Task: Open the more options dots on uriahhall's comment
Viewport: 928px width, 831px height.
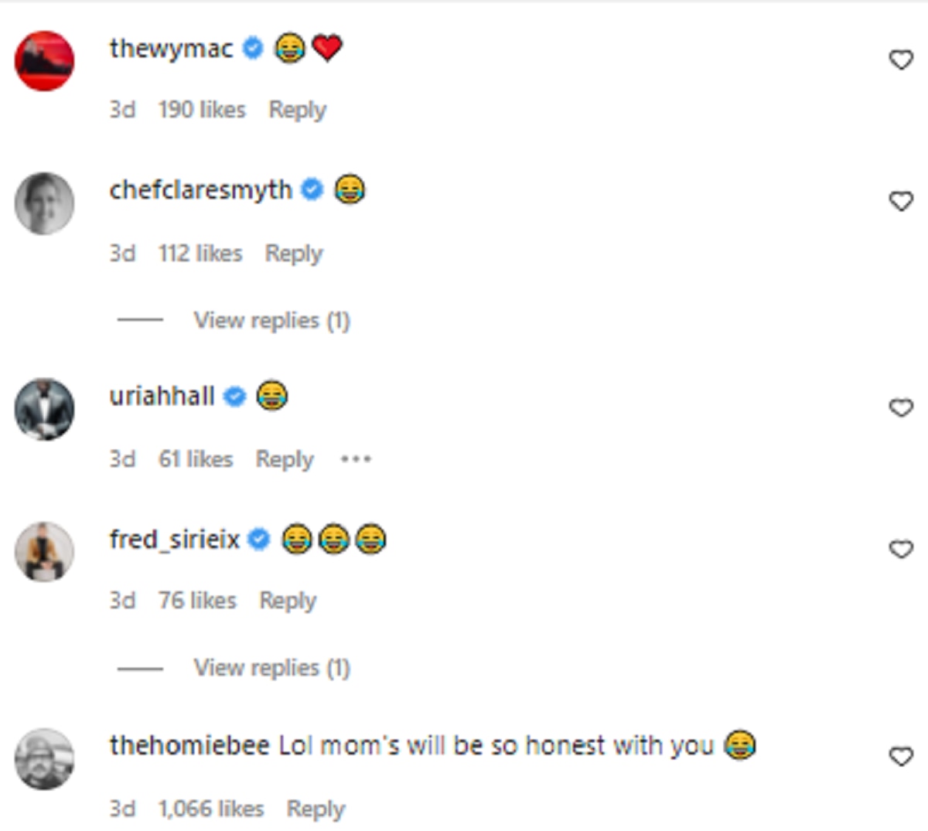Action: (x=356, y=459)
